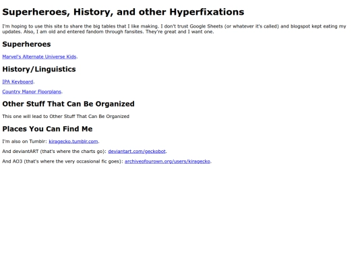
Task: Go to kiragecko.tumblr.com link
Action: point(73,142)
